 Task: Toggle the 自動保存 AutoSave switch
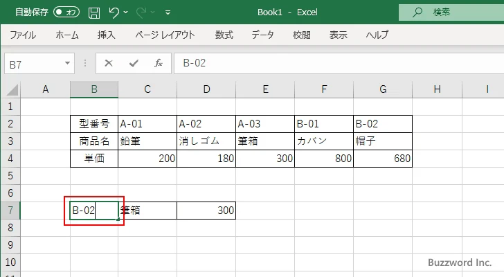coord(66,12)
